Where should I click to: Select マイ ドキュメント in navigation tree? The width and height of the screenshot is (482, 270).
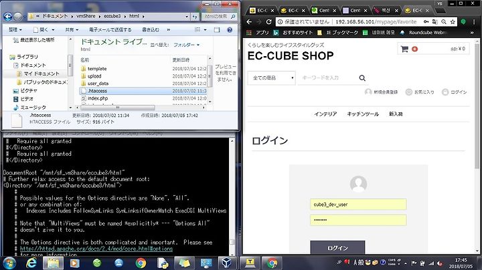(37, 74)
